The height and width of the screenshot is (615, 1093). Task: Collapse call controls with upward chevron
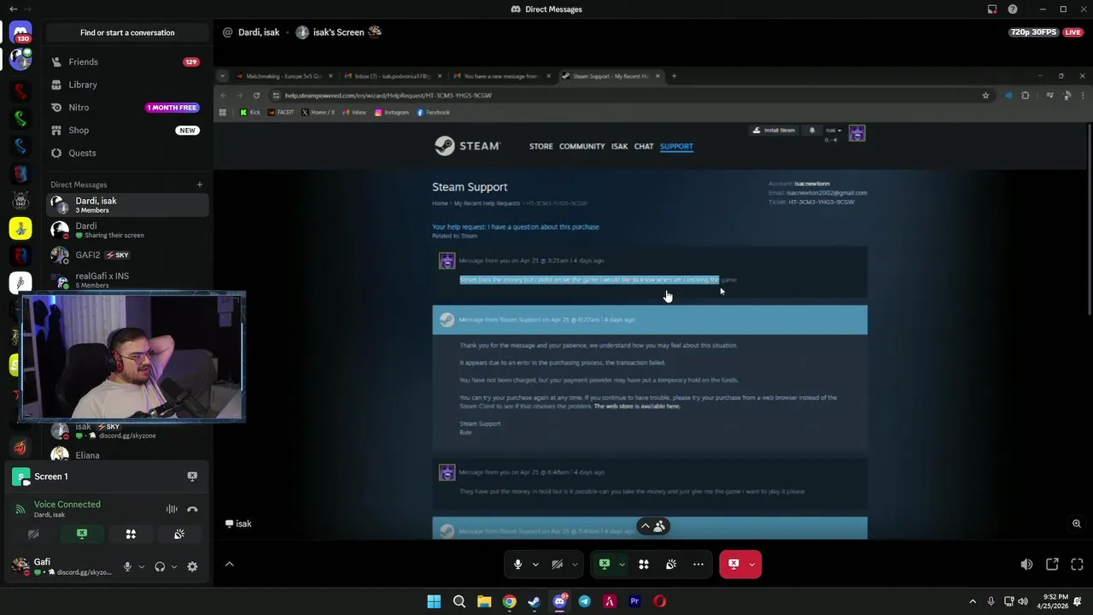[x=646, y=526]
